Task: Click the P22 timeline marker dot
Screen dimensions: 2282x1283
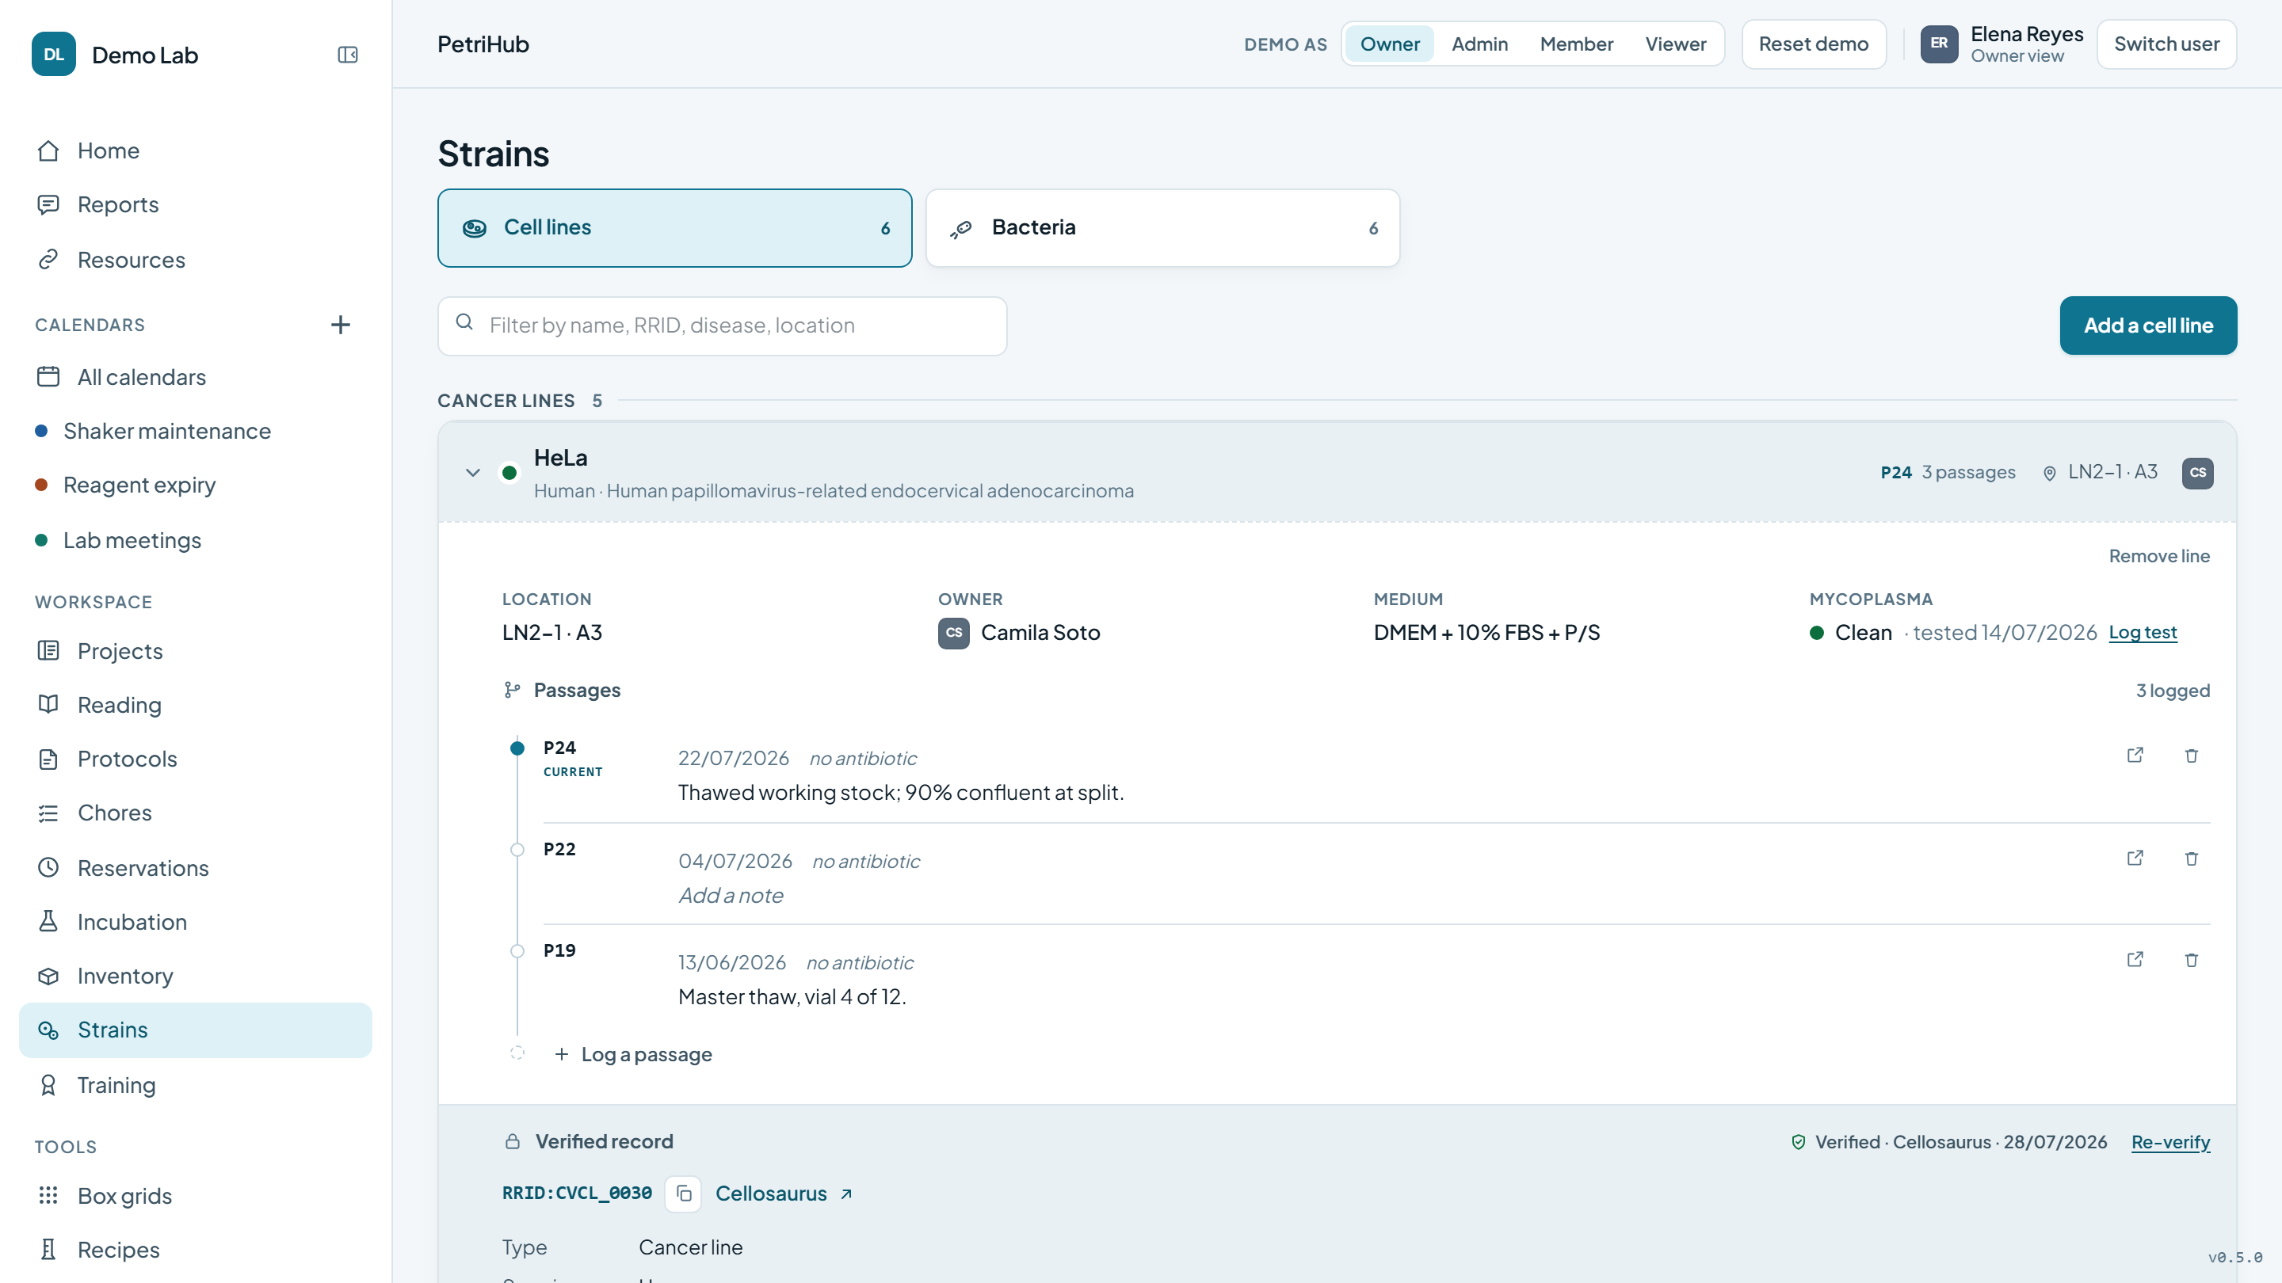Action: 517,850
